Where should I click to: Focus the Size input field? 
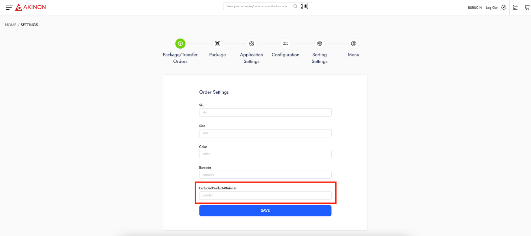pos(265,133)
